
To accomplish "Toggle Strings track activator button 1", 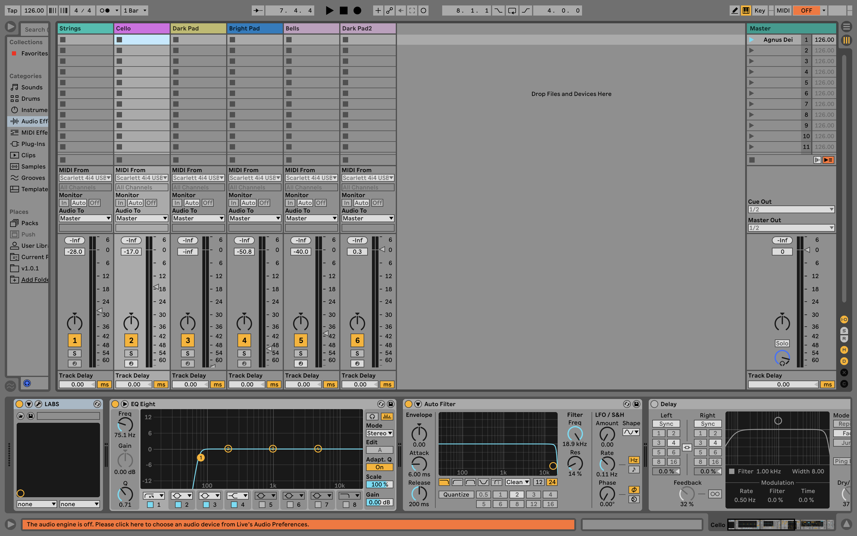I will point(74,340).
